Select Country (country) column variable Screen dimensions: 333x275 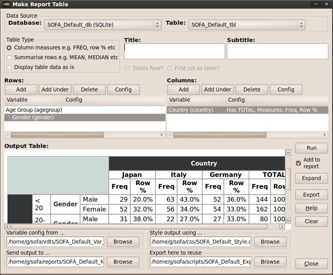[191, 110]
